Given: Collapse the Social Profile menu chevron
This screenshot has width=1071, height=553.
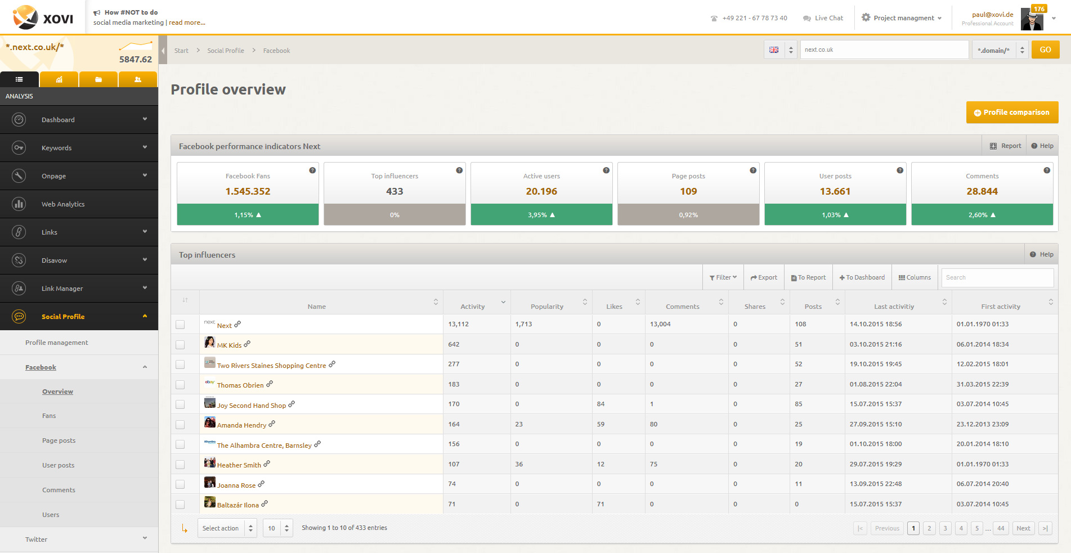Looking at the screenshot, I should pyautogui.click(x=145, y=316).
